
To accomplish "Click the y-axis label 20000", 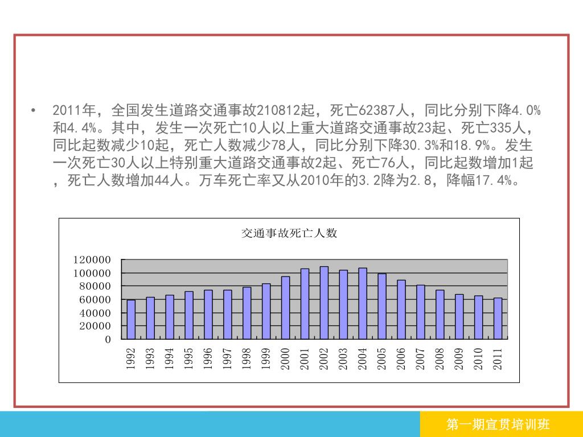I will pyautogui.click(x=95, y=326).
